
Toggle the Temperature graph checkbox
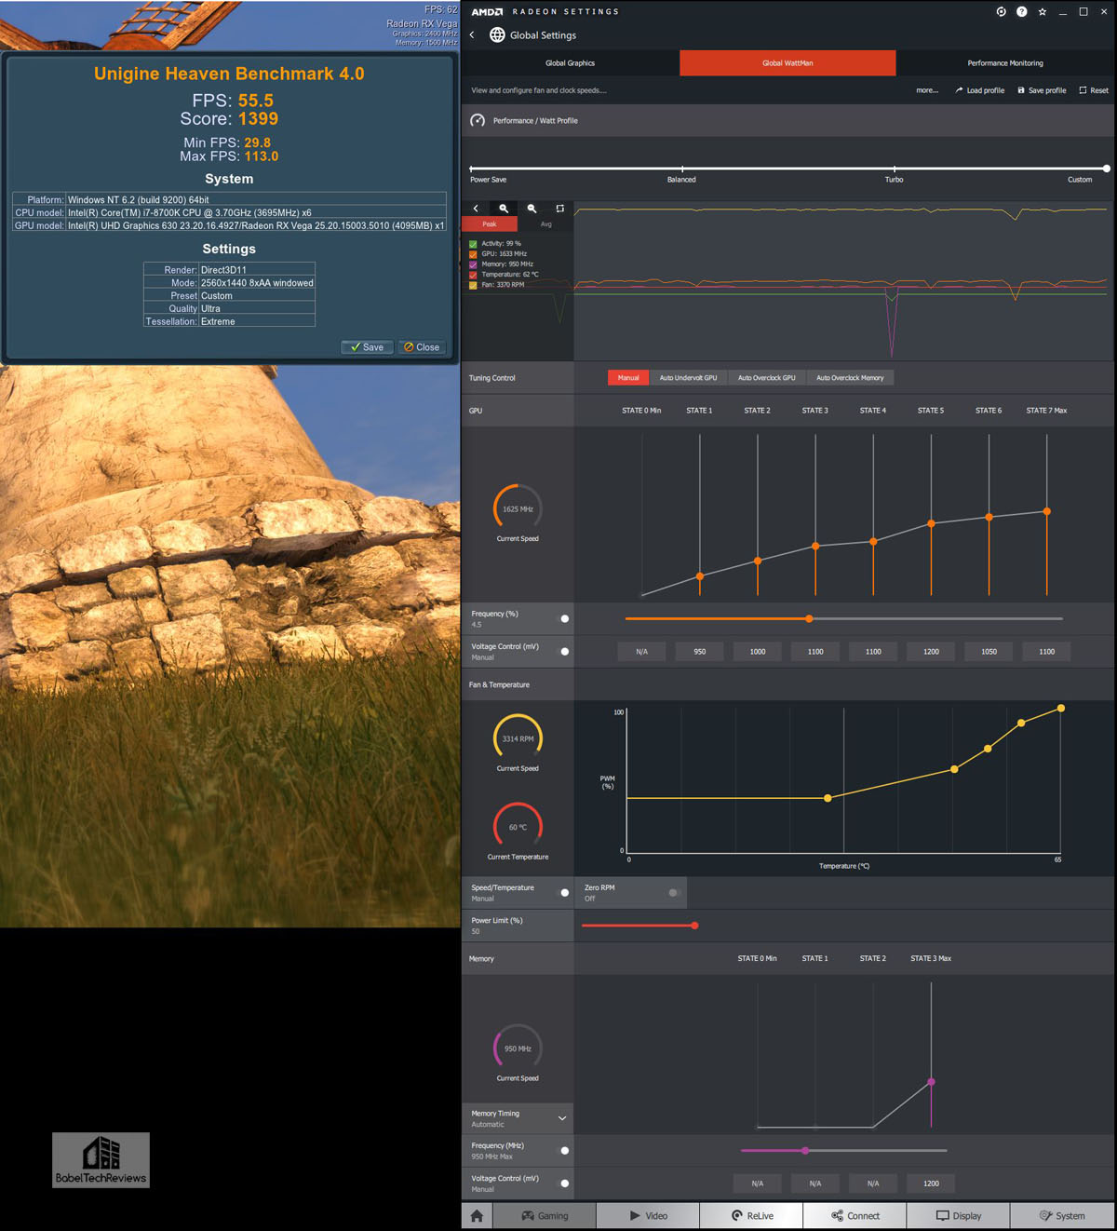point(473,275)
